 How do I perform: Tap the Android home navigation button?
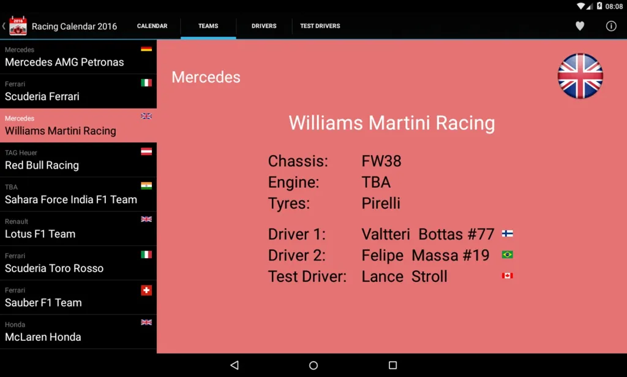[x=313, y=365]
